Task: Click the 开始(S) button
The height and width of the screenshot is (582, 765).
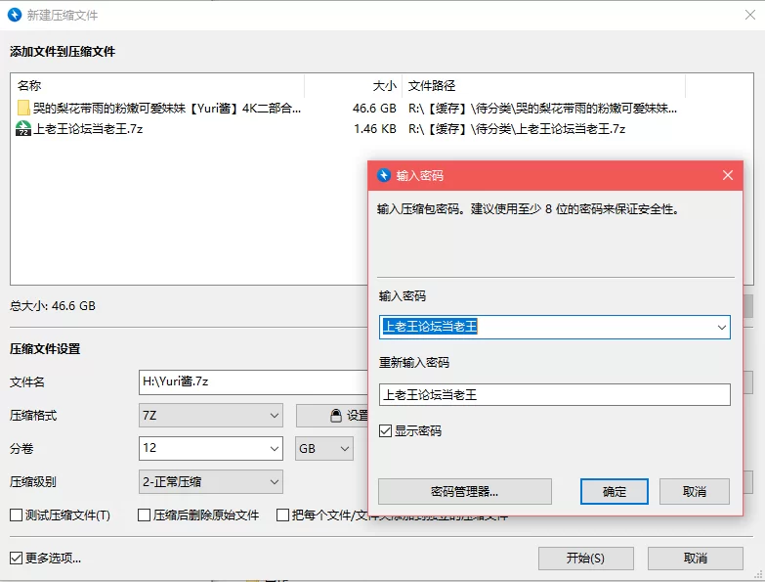Action: (x=586, y=559)
